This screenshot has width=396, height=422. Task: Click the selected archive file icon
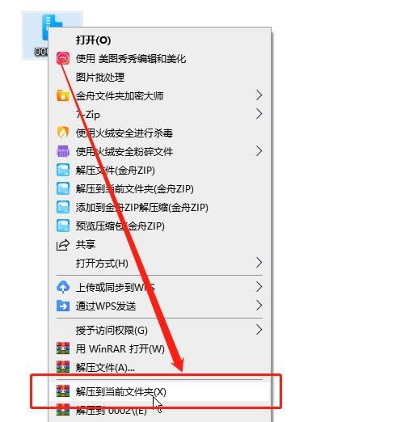(x=52, y=28)
